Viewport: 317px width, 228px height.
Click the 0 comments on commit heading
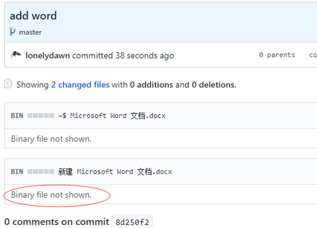pos(56,222)
